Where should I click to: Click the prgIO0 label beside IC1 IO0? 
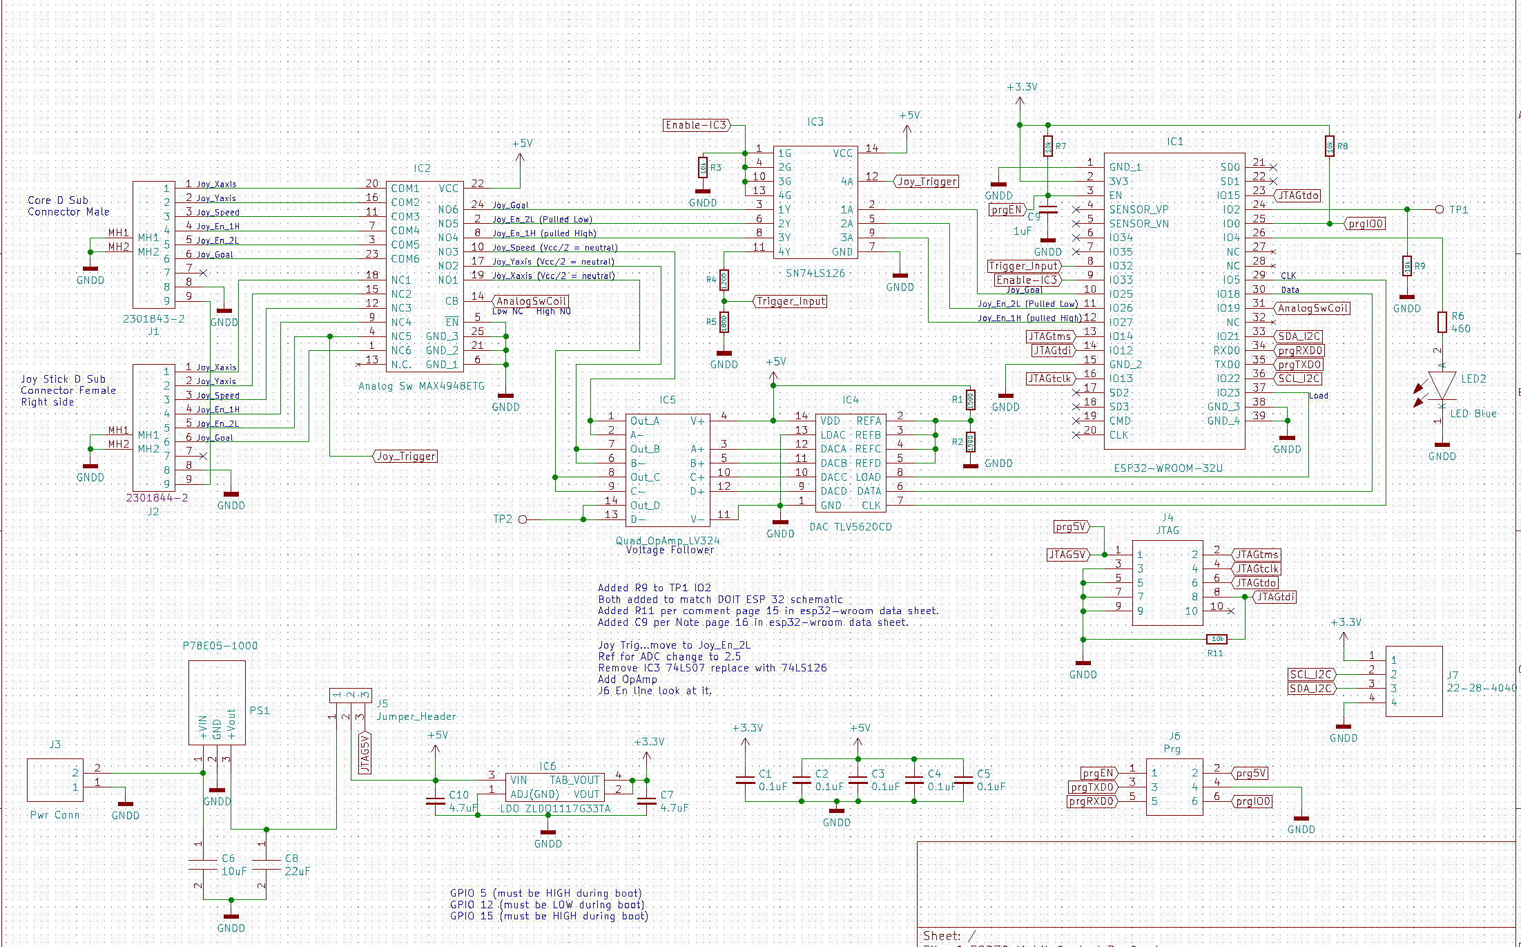pyautogui.click(x=1365, y=224)
